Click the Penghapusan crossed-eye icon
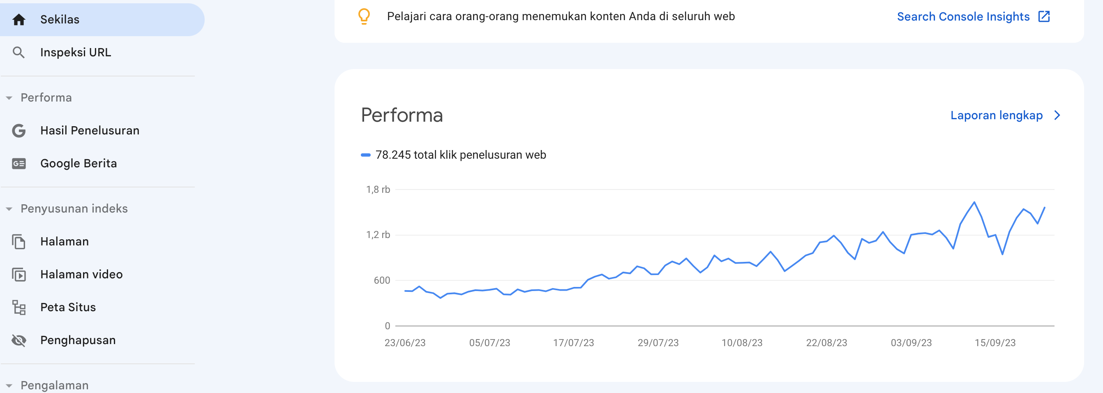 [x=19, y=340]
